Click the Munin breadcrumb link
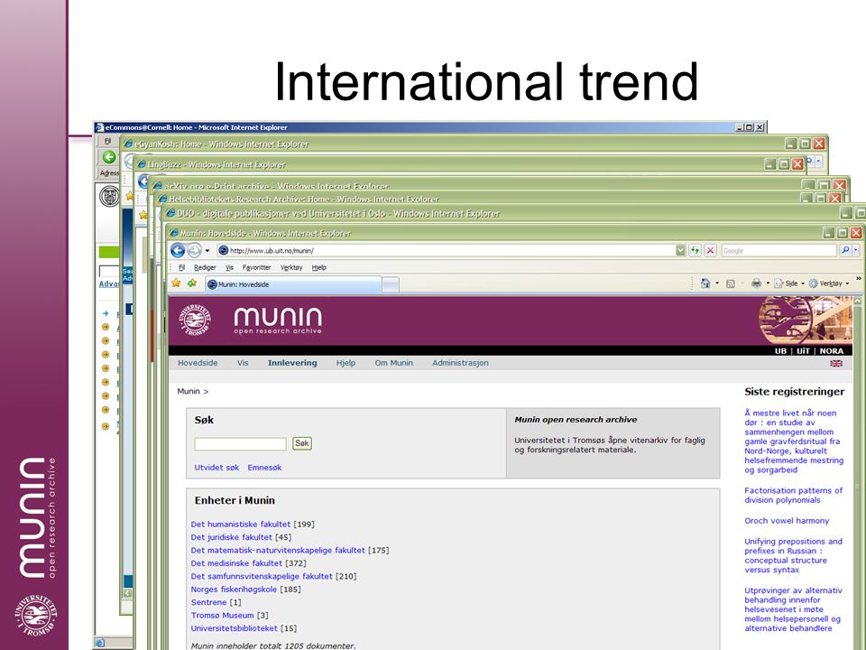This screenshot has height=650, width=866. coord(189,391)
